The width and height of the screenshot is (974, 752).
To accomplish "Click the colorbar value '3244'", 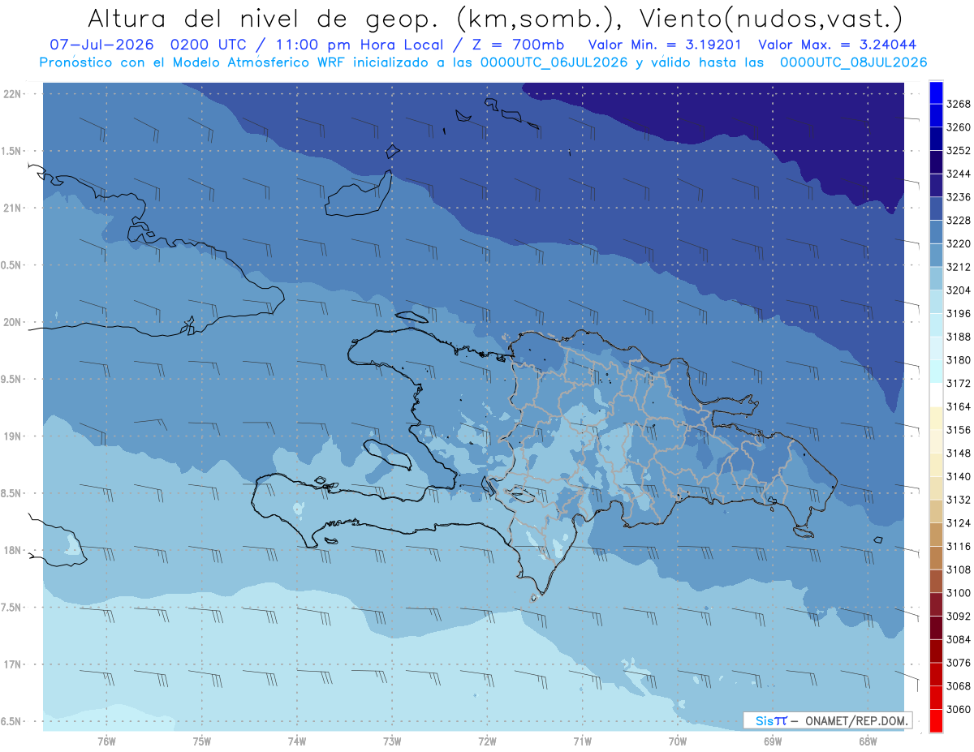I will (x=959, y=174).
